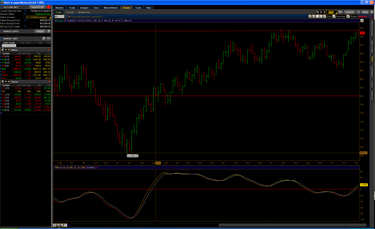375x229 pixels.
Task: Expand Session Status arrow
Action: (25, 14)
